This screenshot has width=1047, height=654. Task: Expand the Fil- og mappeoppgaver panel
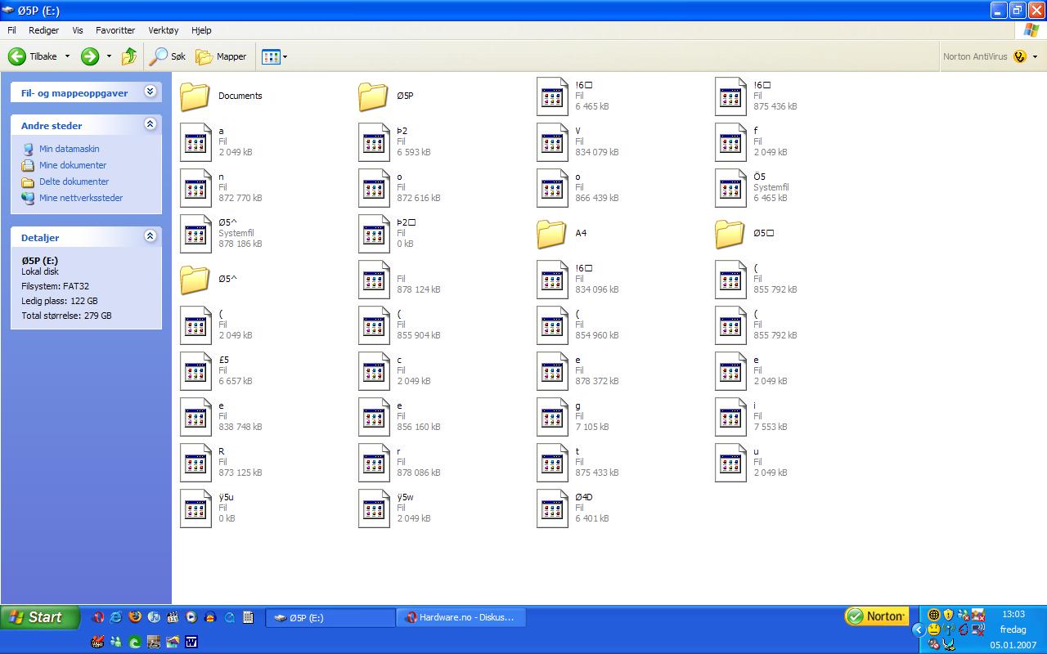click(150, 92)
